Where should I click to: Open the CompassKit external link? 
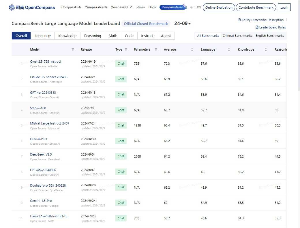click(x=121, y=7)
